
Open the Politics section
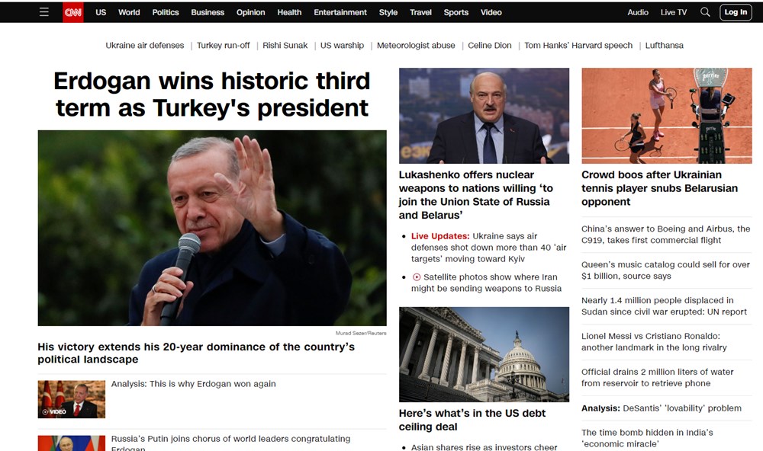click(x=166, y=12)
